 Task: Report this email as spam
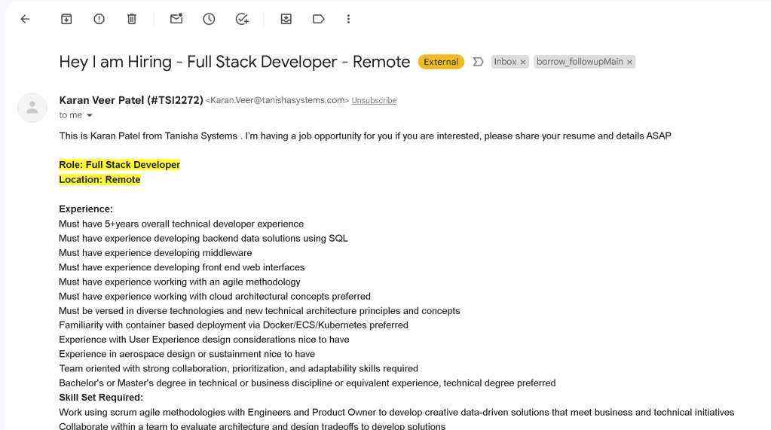pyautogui.click(x=99, y=19)
